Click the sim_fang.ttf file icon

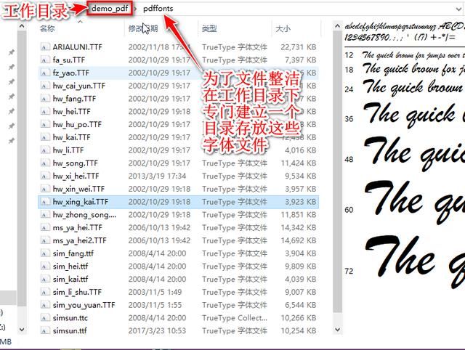tap(45, 253)
